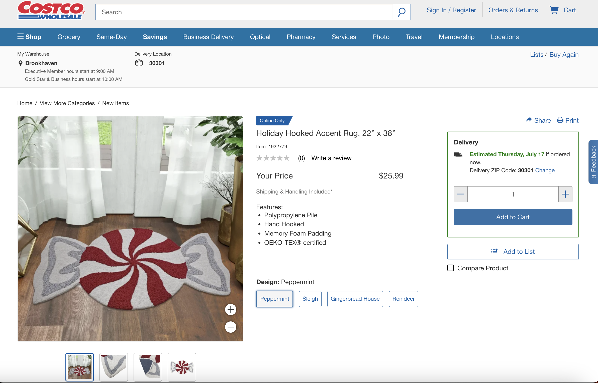Click the Add to Cart button
The height and width of the screenshot is (383, 598).
pos(513,217)
